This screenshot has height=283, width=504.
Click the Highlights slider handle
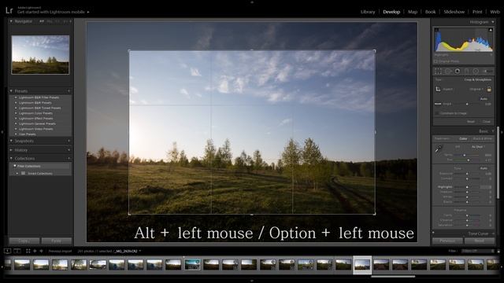tap(467, 187)
